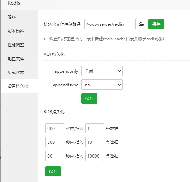Click the Redis window title
Screen dimensions: 190x182
(x=14, y=3)
